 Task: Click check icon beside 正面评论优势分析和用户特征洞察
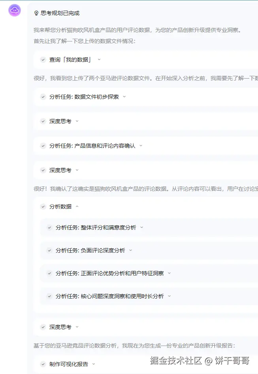click(49, 273)
